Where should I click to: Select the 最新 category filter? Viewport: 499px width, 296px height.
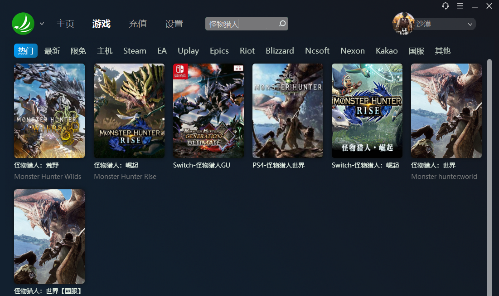point(52,51)
